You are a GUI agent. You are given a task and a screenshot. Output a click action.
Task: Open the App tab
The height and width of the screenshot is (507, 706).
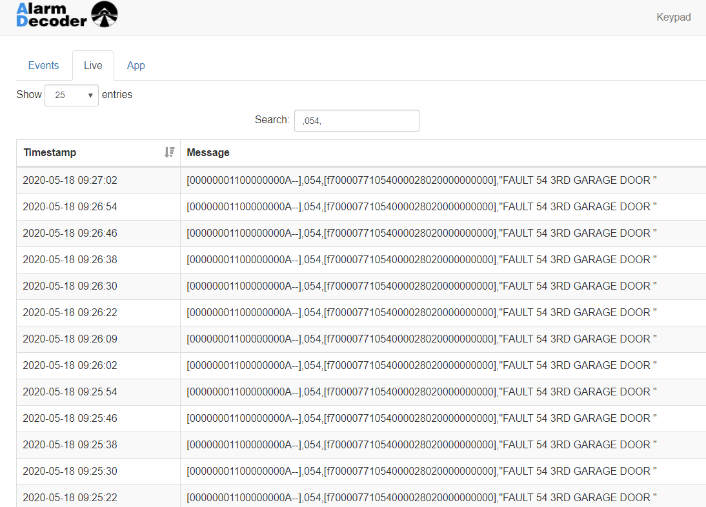pyautogui.click(x=136, y=65)
